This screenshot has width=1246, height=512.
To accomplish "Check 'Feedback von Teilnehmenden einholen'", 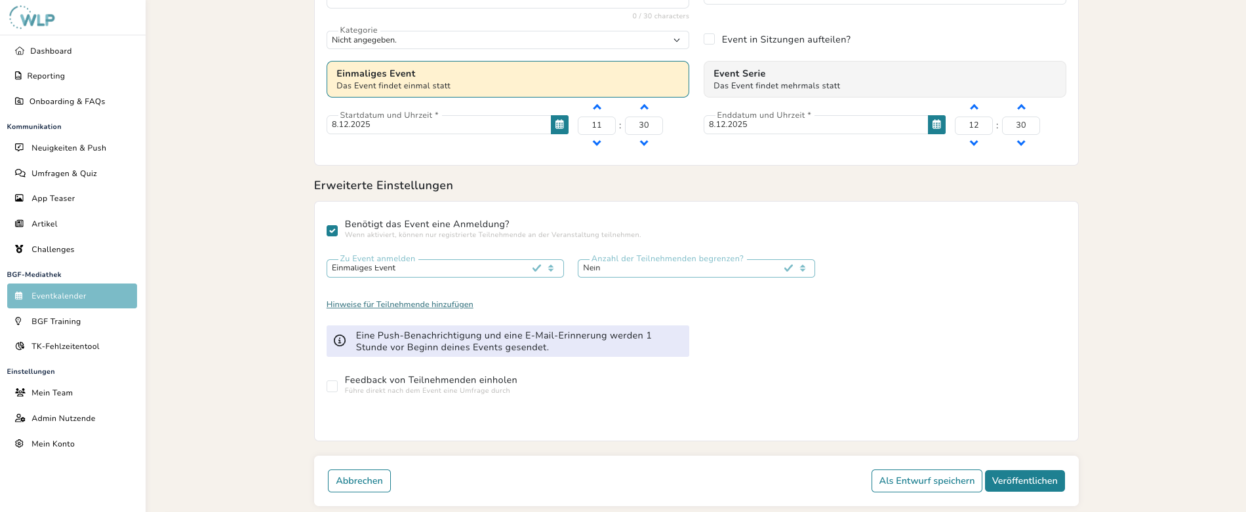I will 332,386.
